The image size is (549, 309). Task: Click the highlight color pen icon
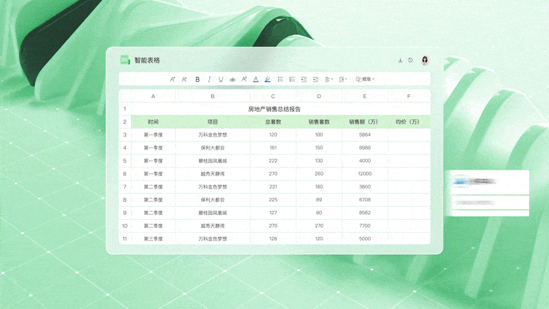[268, 80]
